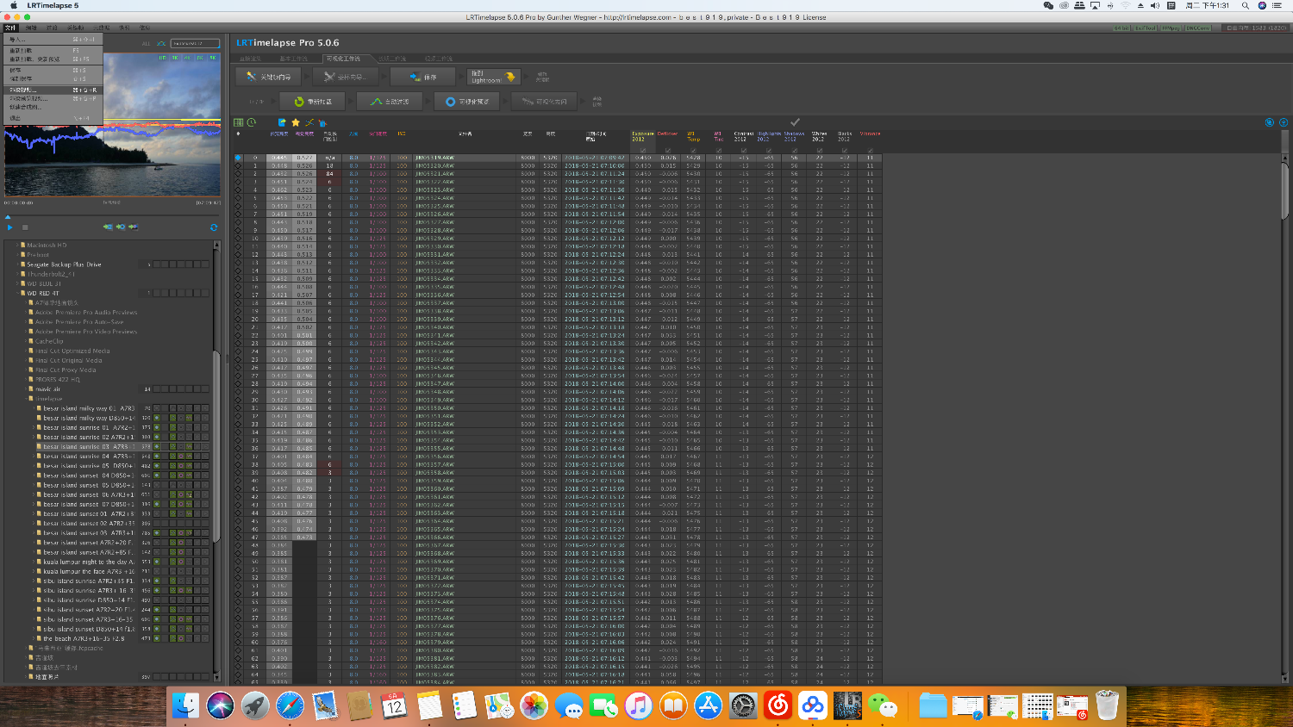Click the gray checkmark icon above Shadows column
Viewport: 1293px width, 727px height.
(795, 122)
